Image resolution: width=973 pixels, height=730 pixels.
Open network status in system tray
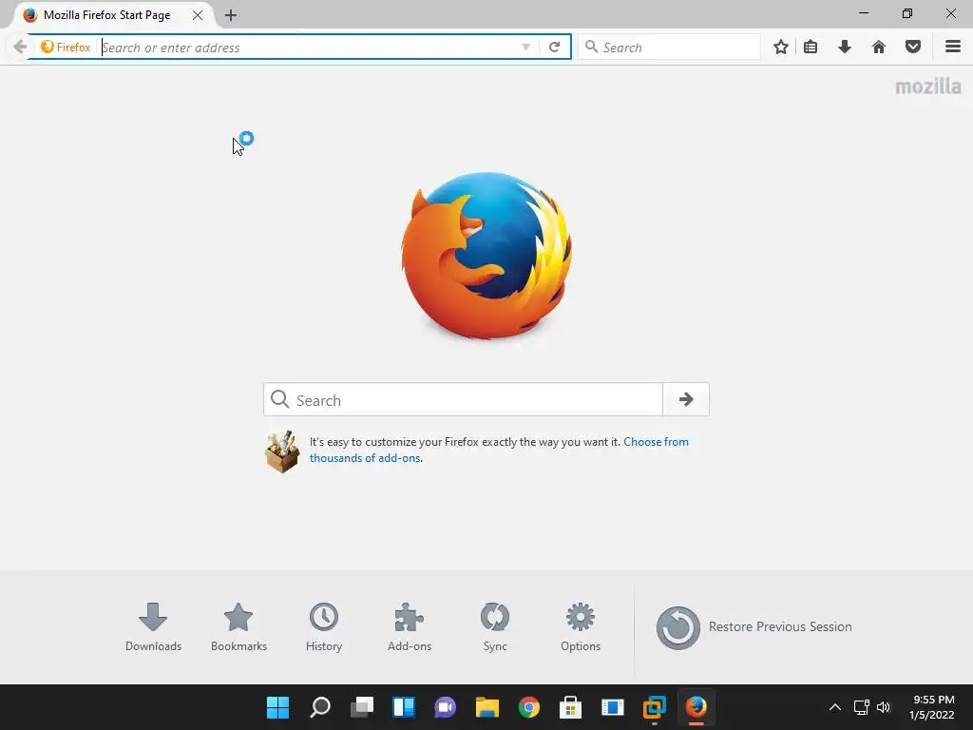861,707
